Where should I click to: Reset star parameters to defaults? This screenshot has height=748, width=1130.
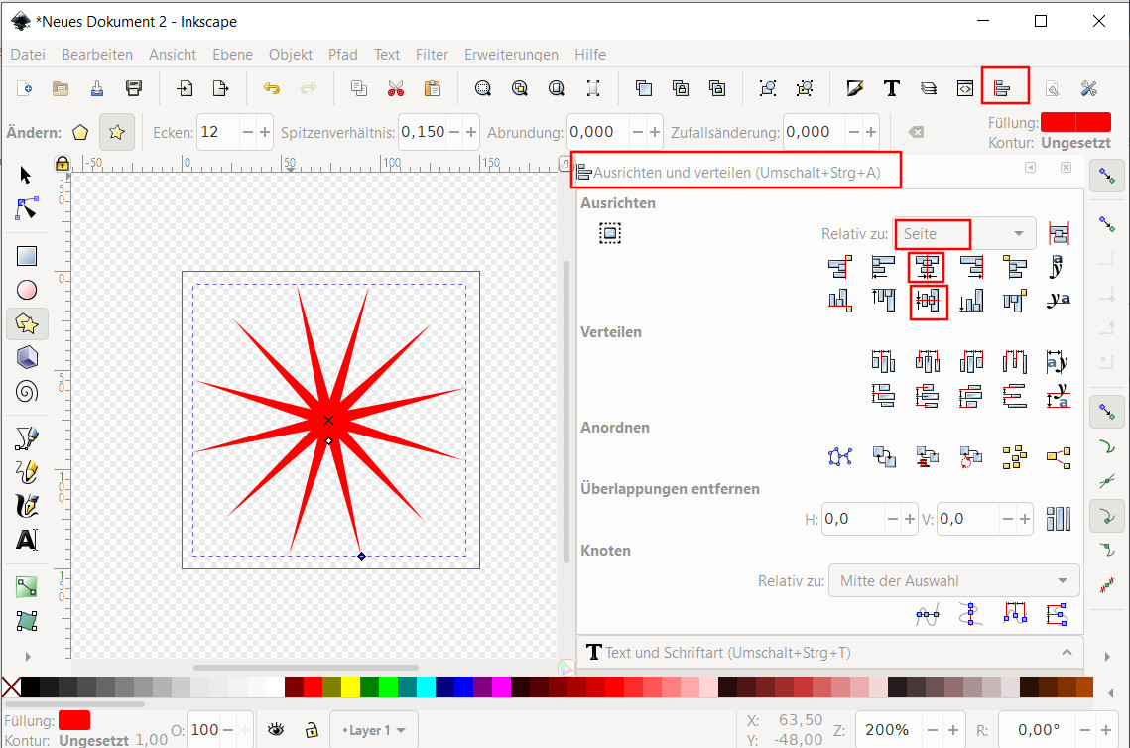(916, 132)
